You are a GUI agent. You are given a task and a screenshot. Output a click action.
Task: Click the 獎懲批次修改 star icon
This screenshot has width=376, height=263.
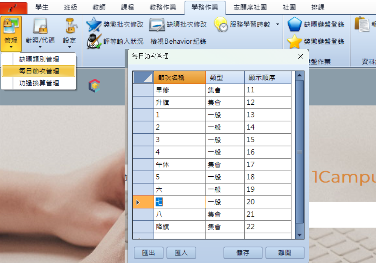pyautogui.click(x=94, y=24)
